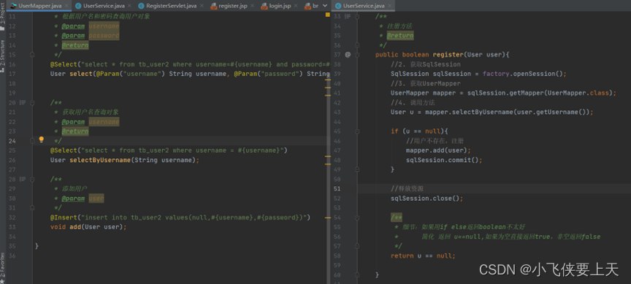The height and width of the screenshot is (284, 631).
Task: Click 'return u == null;' statement
Action: click(x=423, y=256)
